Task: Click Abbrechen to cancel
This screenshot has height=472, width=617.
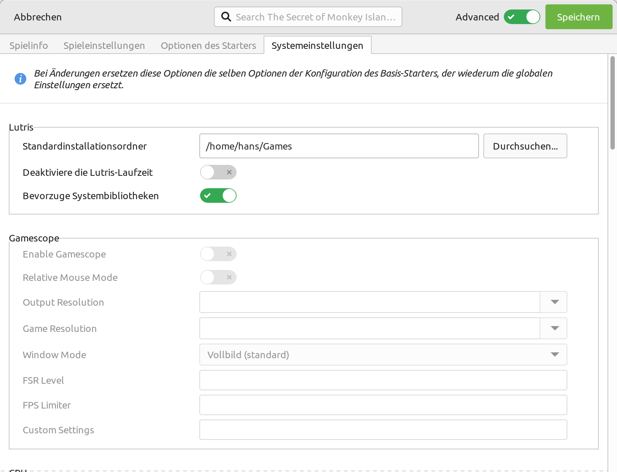Action: [x=38, y=17]
